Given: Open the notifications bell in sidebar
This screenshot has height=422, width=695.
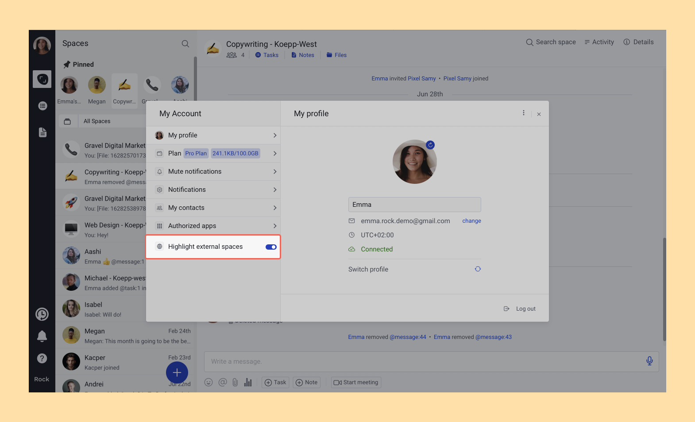Looking at the screenshot, I should [42, 336].
